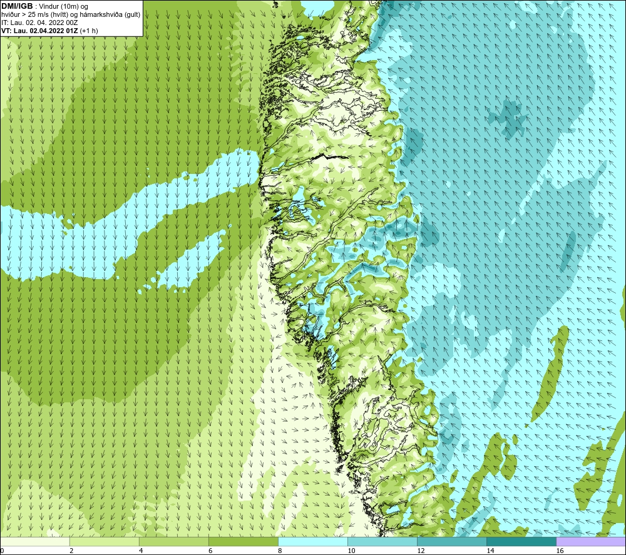
Task: Click the 'DMI/IGB : Vindur (10m) og' title line
Action: click(x=44, y=6)
